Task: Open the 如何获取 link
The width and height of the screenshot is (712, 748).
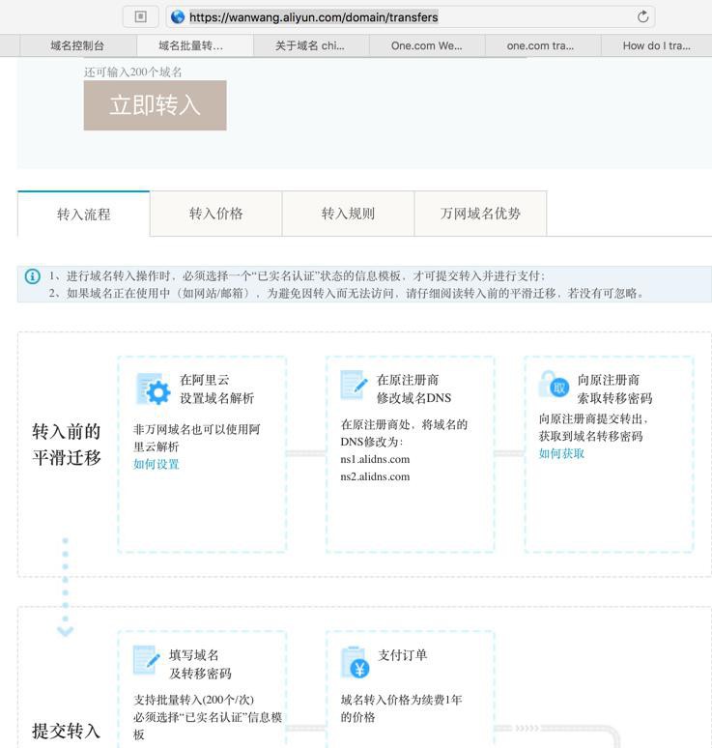Action: [561, 453]
